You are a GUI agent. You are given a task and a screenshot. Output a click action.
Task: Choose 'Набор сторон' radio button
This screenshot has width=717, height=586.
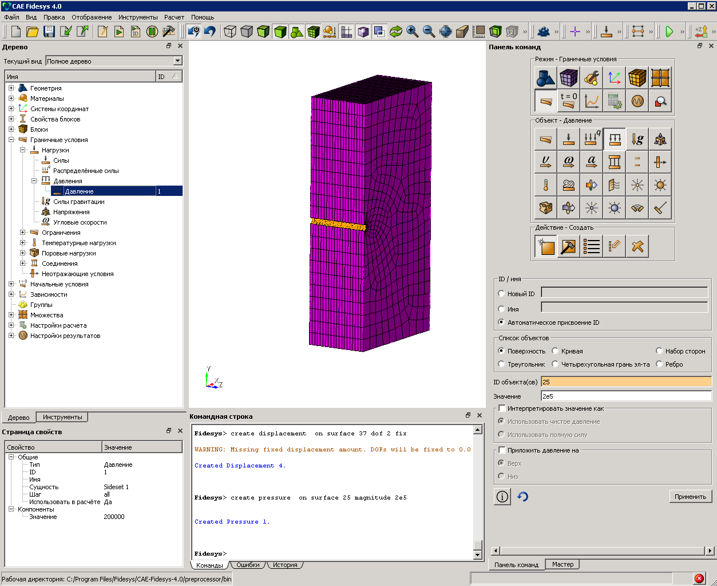659,351
